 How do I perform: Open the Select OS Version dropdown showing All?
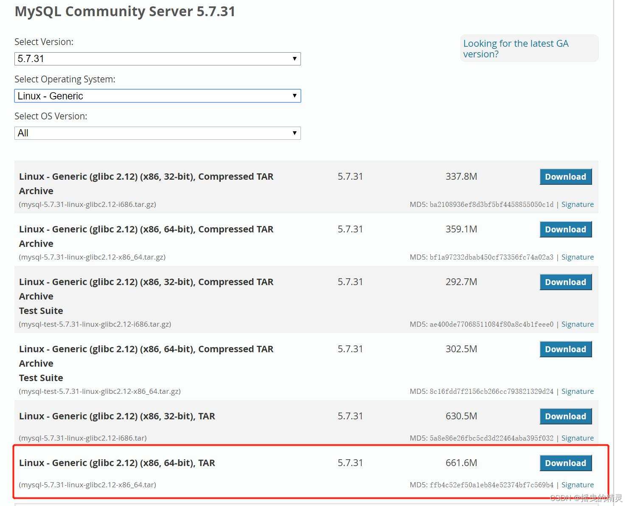157,133
